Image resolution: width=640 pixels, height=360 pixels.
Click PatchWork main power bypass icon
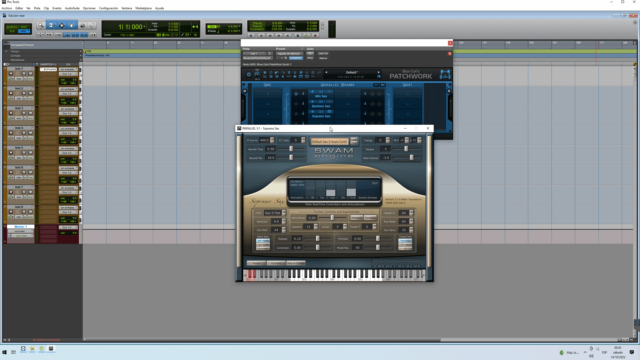pos(249,74)
